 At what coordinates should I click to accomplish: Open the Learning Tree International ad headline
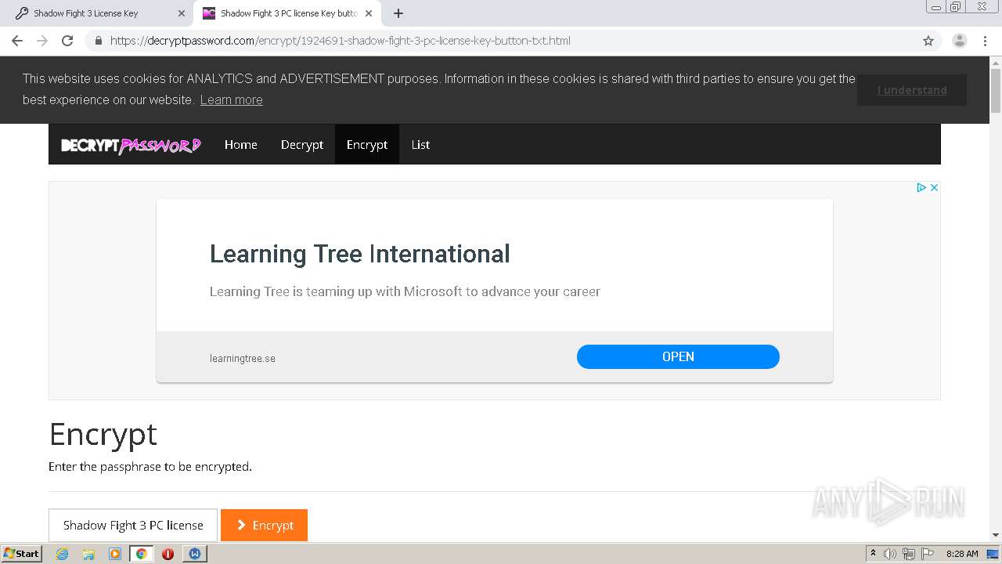point(360,254)
